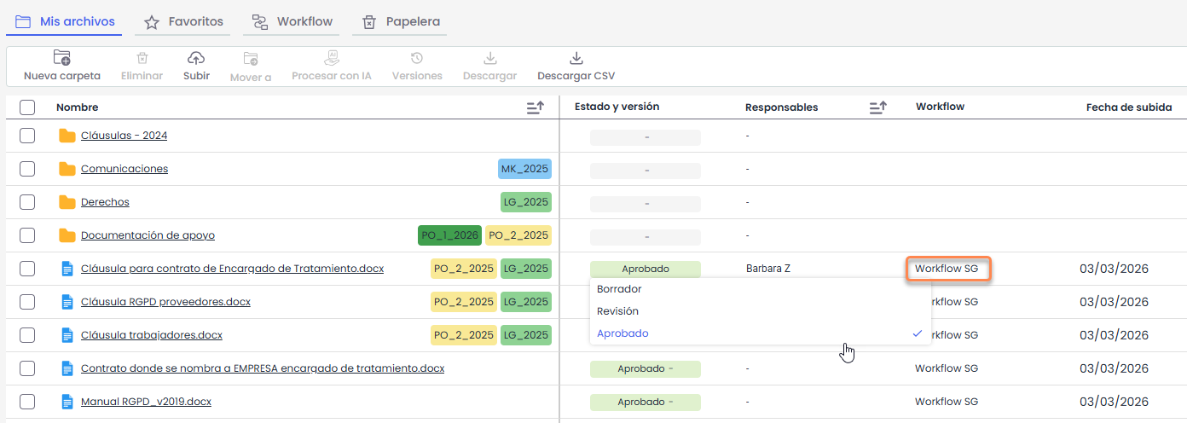Click the Nueva carpeta toolbar icon
This screenshot has width=1187, height=423.
tap(61, 58)
